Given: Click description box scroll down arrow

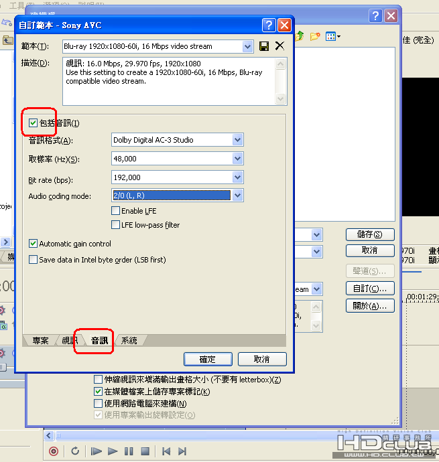Looking at the screenshot, I should coord(280,98).
